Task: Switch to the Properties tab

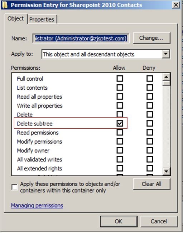Action: (42, 19)
